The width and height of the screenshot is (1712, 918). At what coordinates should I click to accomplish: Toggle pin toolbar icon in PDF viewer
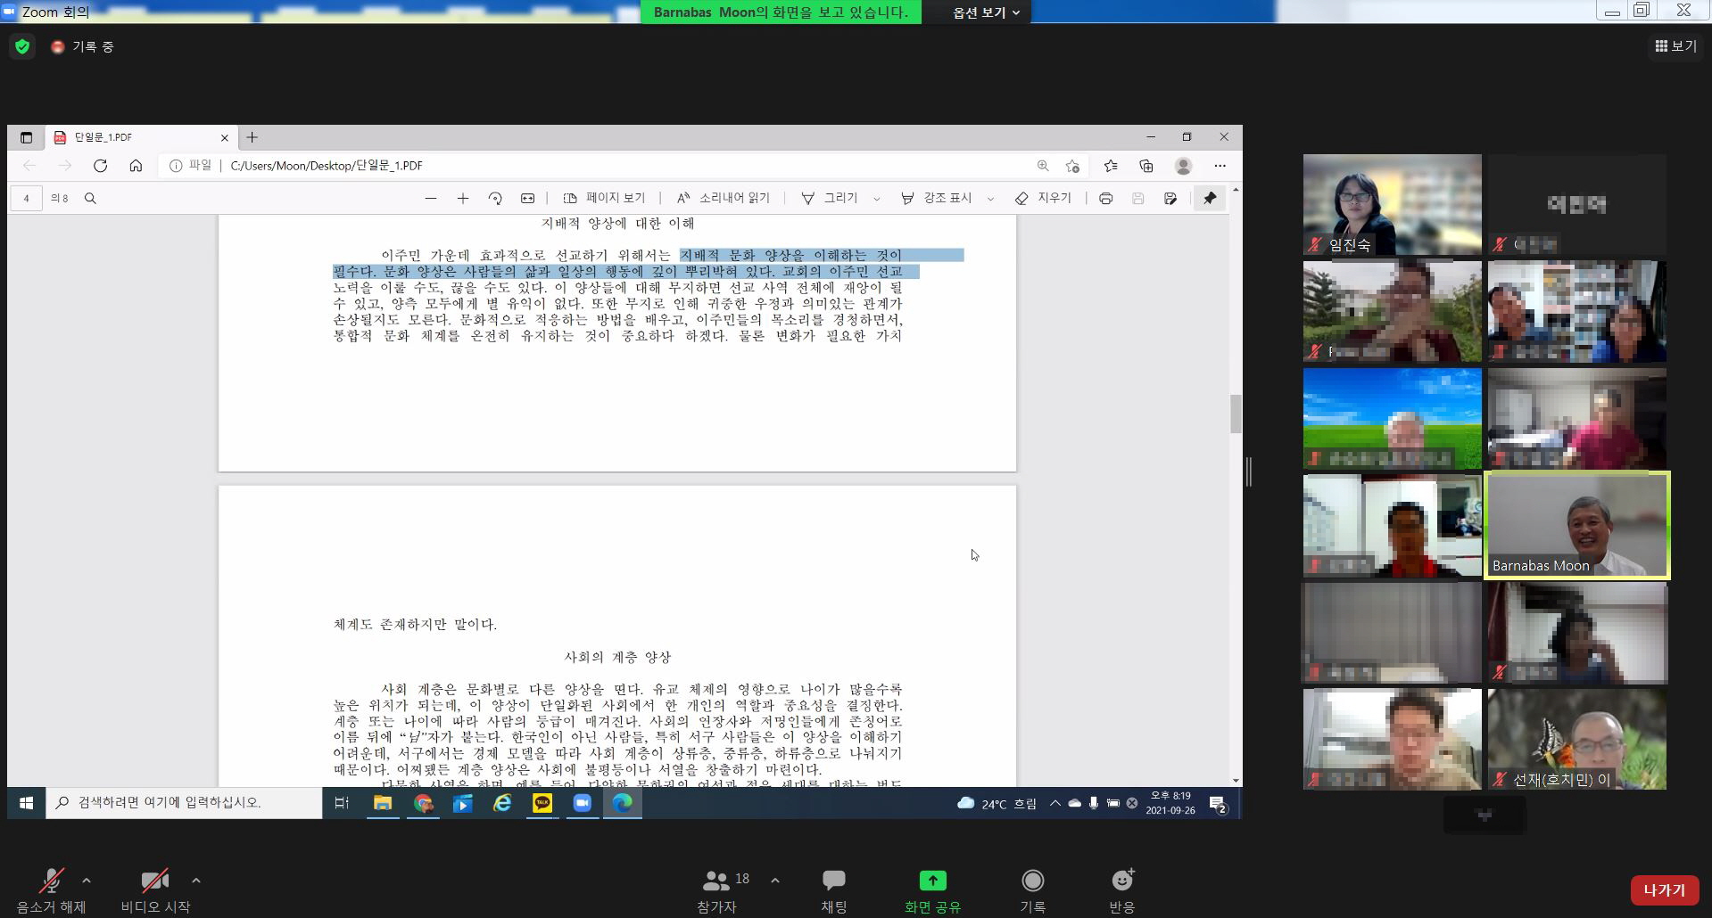[x=1210, y=198]
